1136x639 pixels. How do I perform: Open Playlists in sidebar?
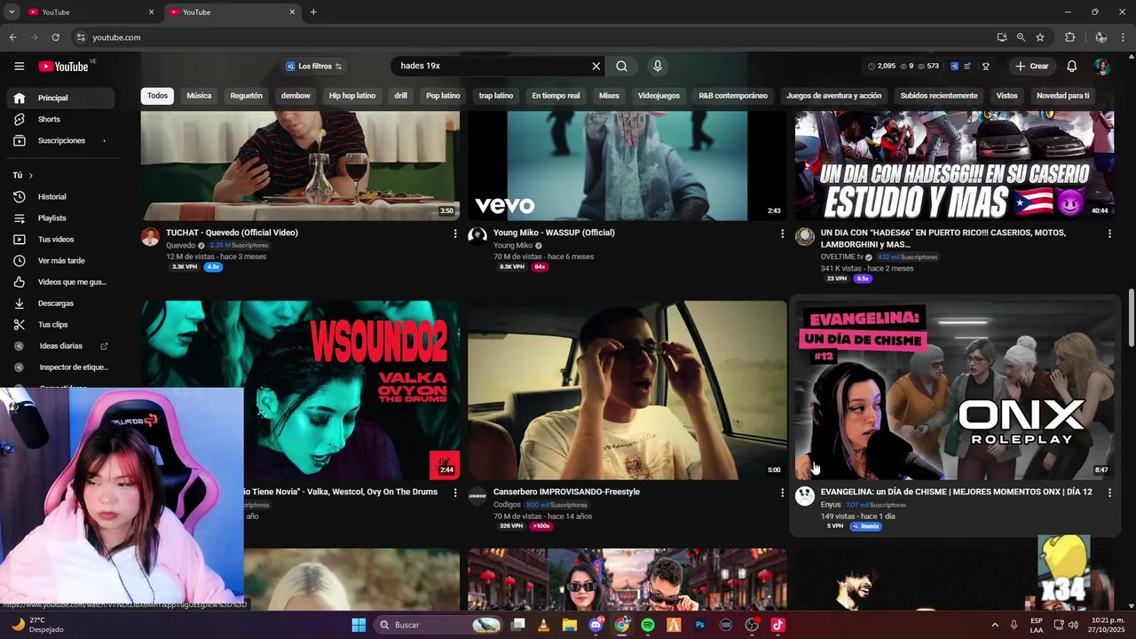pyautogui.click(x=59, y=217)
